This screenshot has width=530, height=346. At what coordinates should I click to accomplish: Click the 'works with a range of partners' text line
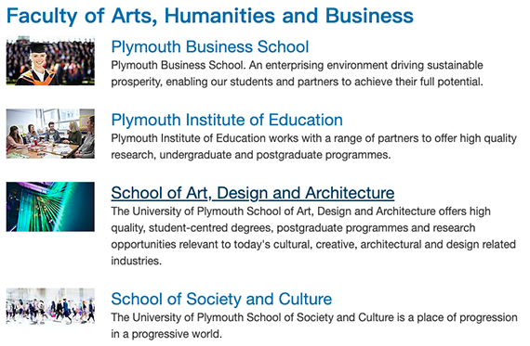pos(314,138)
